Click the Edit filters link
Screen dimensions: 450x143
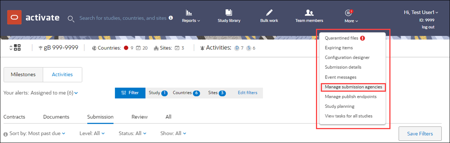point(247,93)
